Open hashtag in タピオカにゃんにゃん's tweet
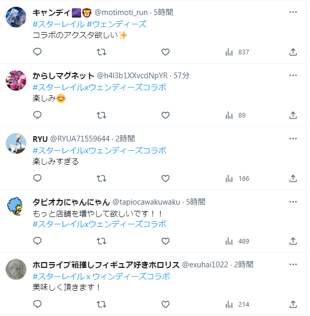Screen dimensions: 310x316 pyautogui.click(x=99, y=224)
